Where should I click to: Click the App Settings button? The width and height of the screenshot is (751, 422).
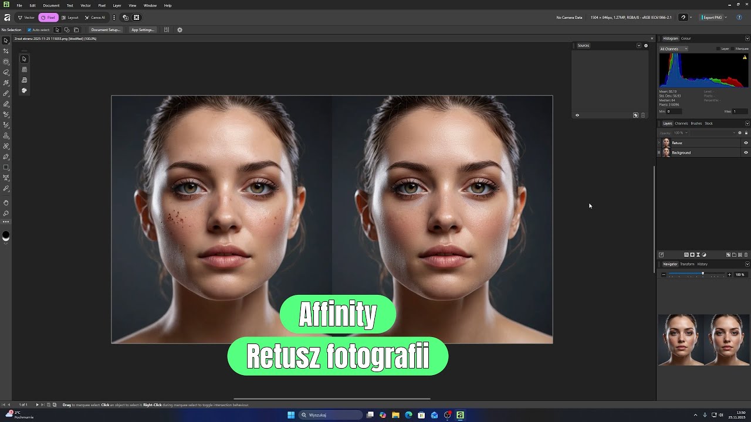(143, 30)
